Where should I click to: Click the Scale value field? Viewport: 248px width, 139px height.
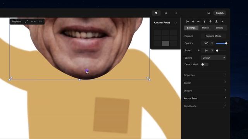(206, 51)
